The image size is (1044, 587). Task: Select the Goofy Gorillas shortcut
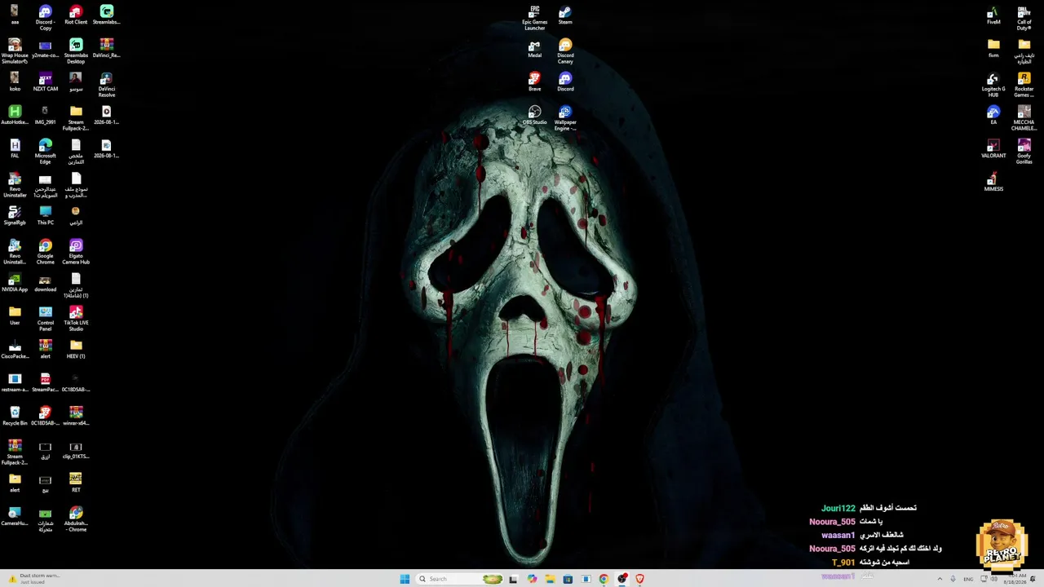point(1024,151)
